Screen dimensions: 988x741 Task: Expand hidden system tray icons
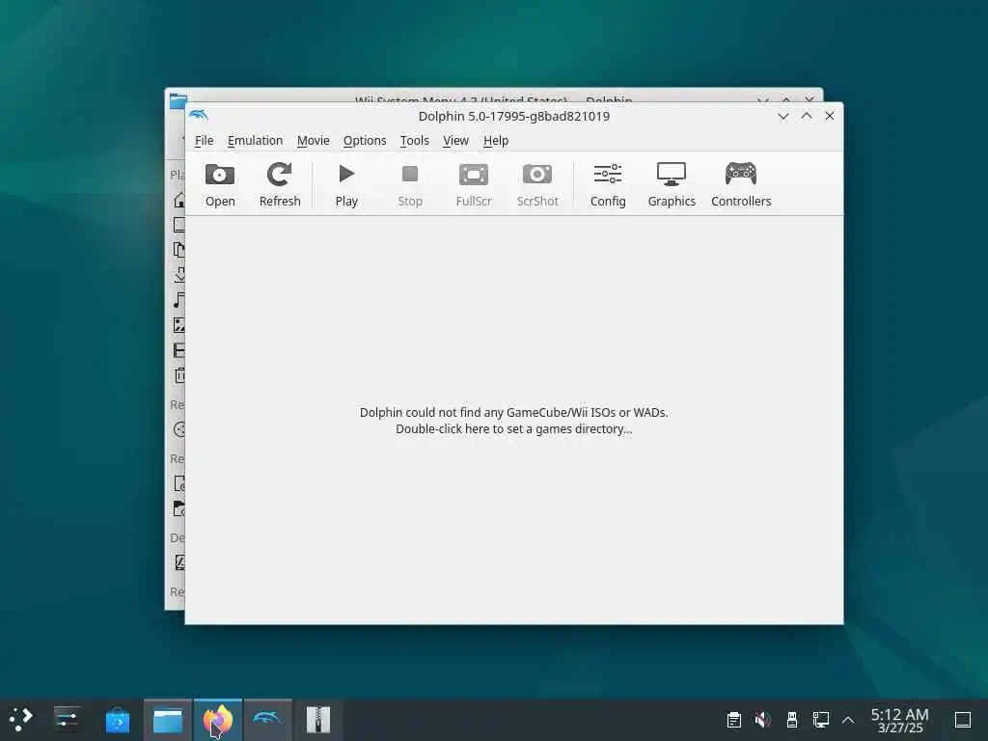(x=848, y=720)
